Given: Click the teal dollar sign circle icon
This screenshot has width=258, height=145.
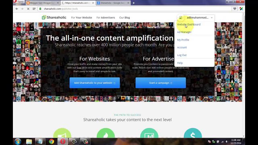Looking at the screenshot, I should pos(193,133).
